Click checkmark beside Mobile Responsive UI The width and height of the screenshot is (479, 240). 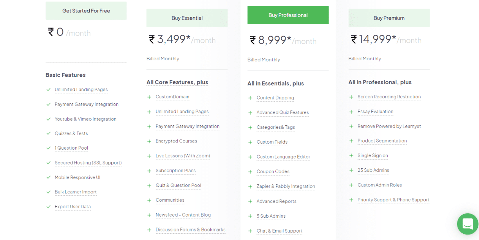49,177
